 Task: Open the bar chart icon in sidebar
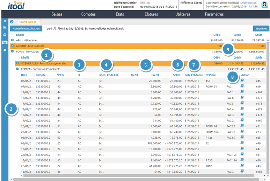[5, 27]
